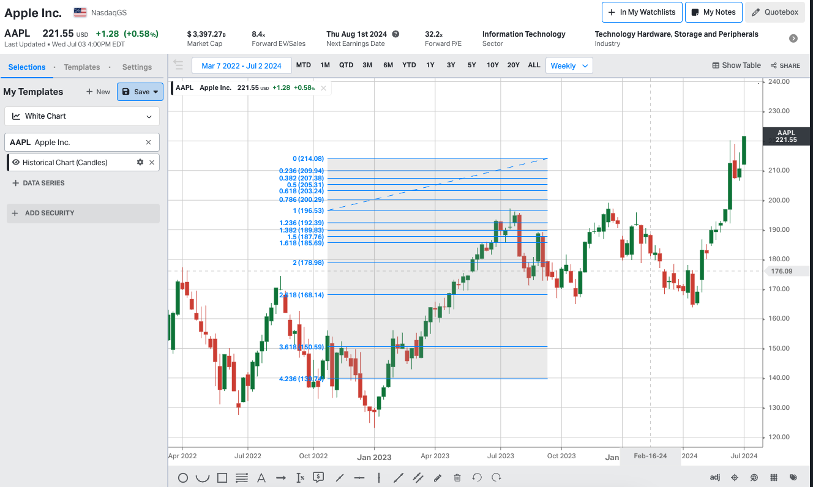Delete drawings with the trash icon
Image resolution: width=813 pixels, height=487 pixels.
click(x=457, y=478)
